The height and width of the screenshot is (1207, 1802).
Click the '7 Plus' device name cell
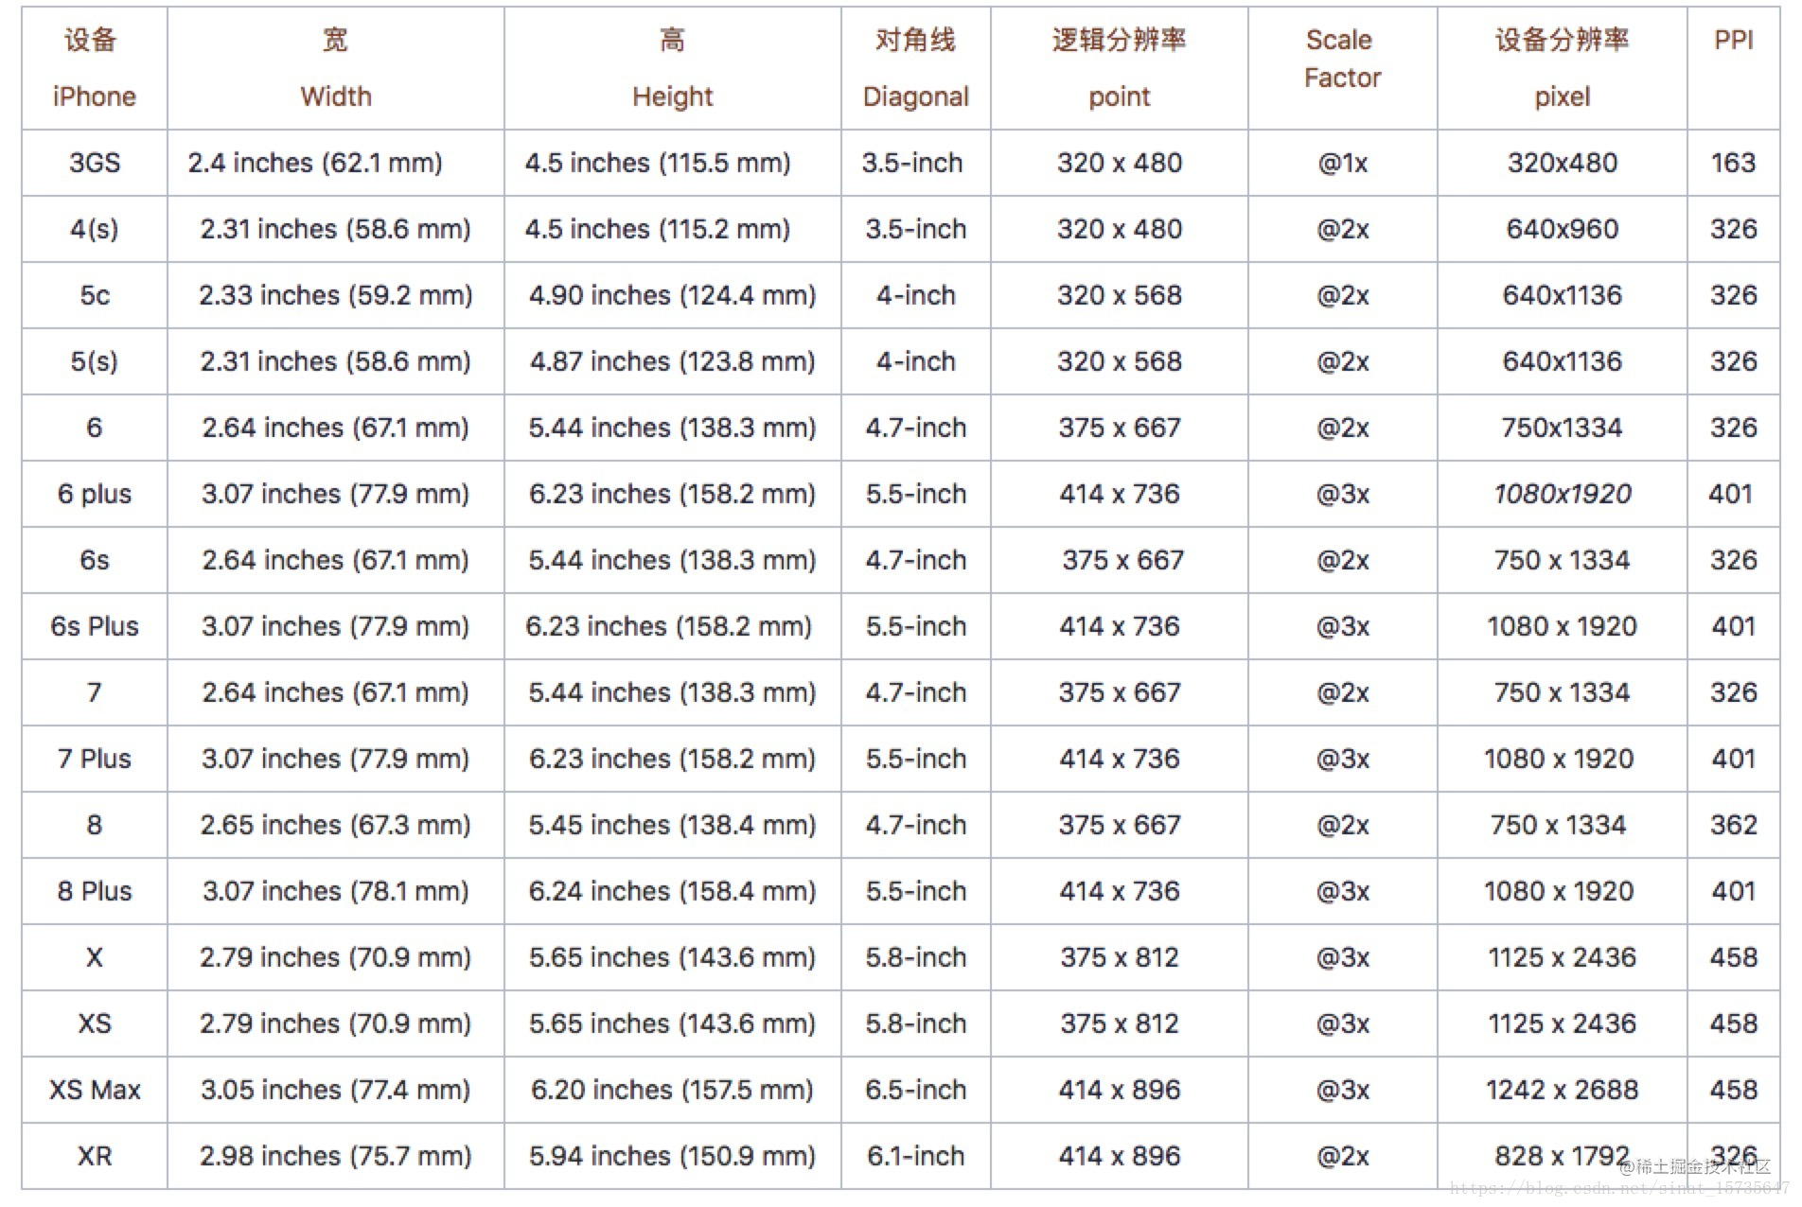point(95,759)
